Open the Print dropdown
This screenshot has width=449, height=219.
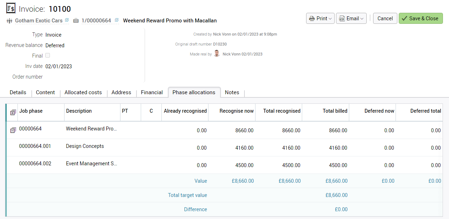point(320,18)
